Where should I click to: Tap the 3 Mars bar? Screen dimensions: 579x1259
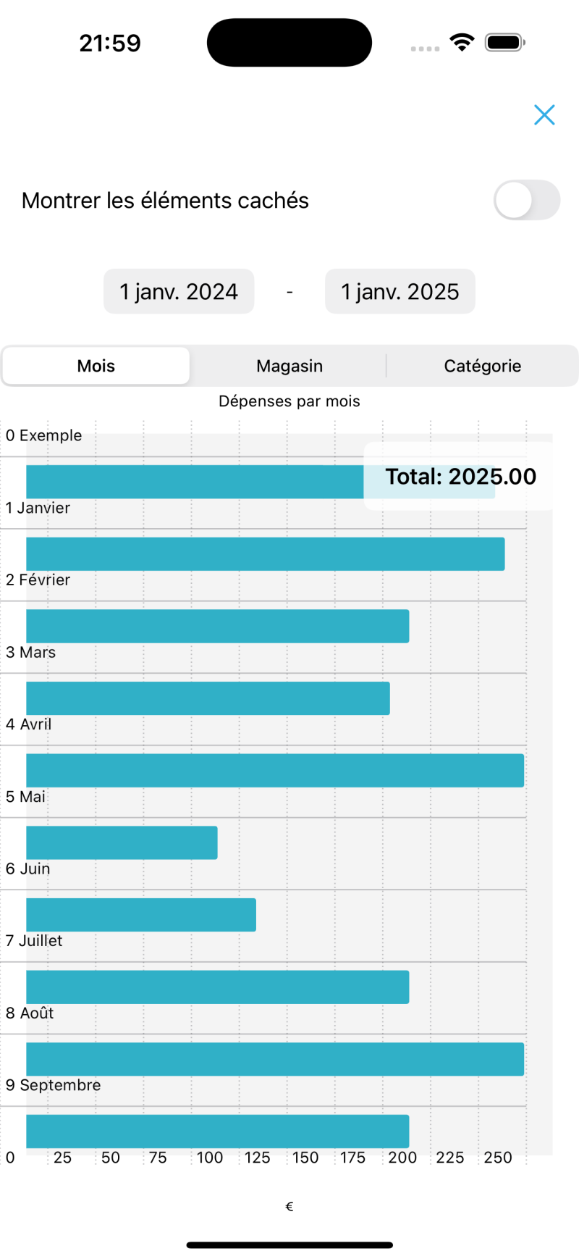point(208,698)
